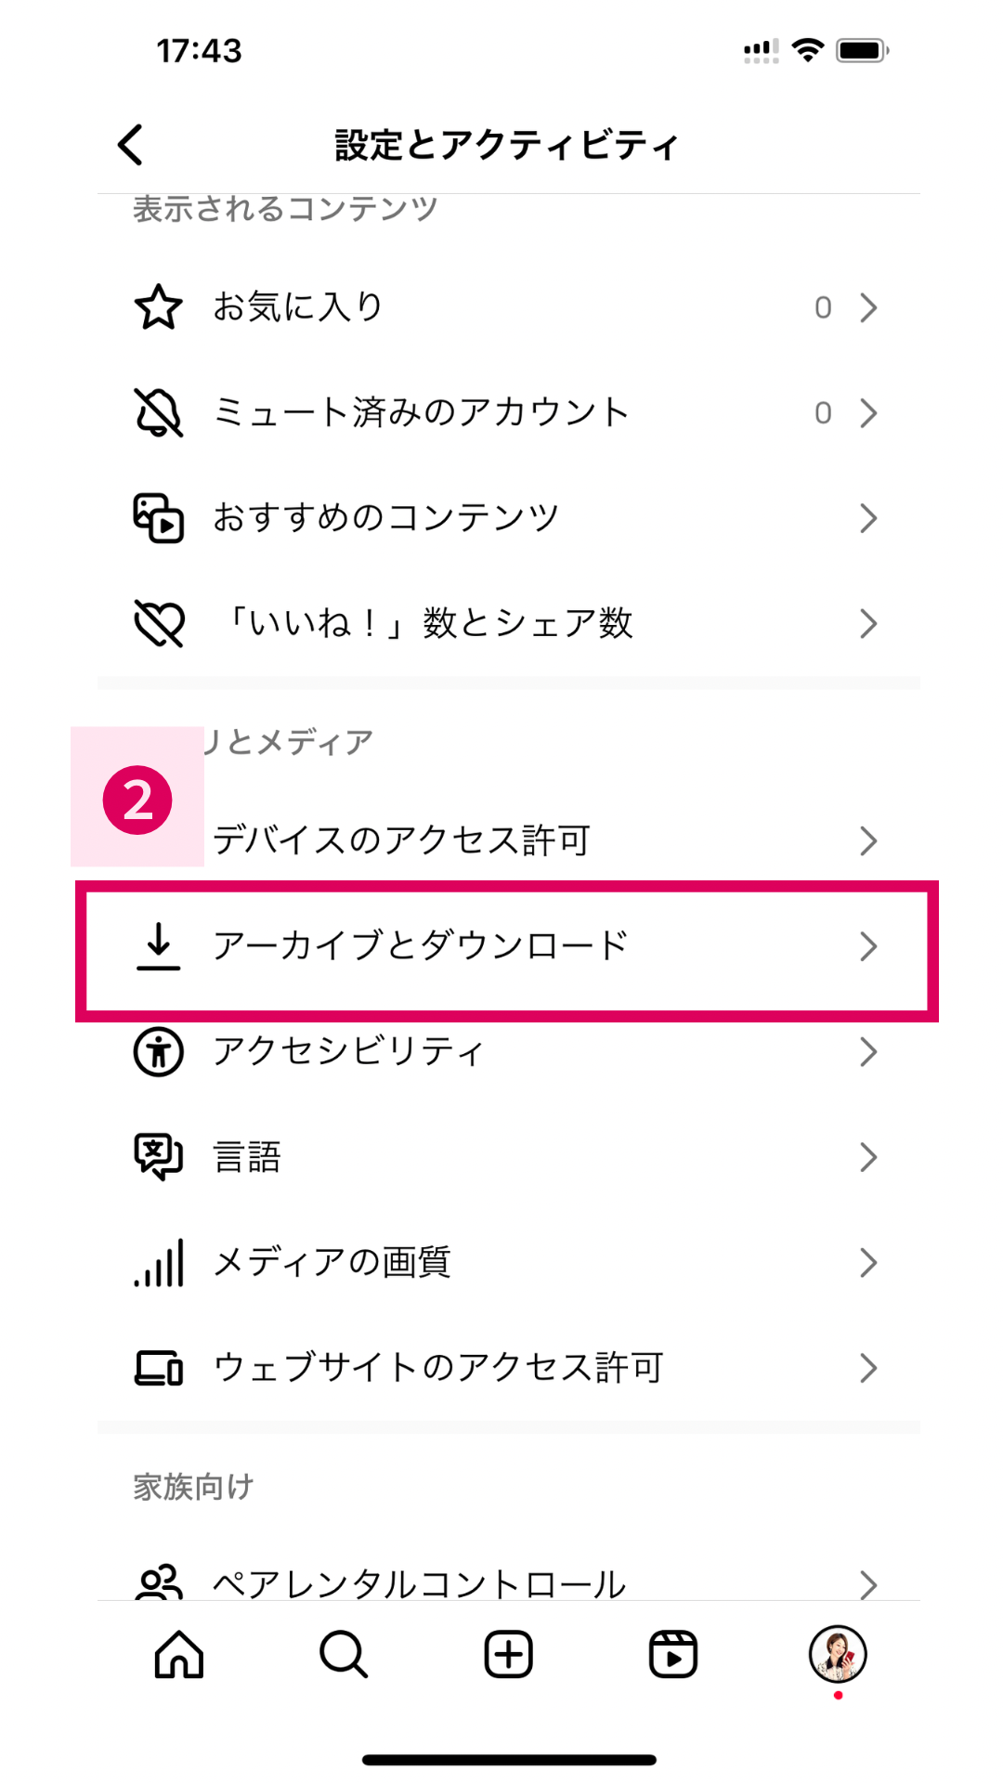Open ペアレンタルコントロール settings
Viewport: 1003px width, 1783px height.
(x=420, y=1581)
